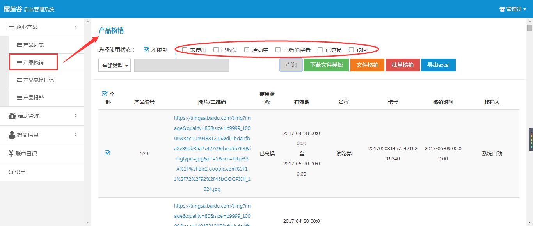The width and height of the screenshot is (533, 226).
Task: Click the vertical scrollbar thumb
Action: pyautogui.click(x=529, y=28)
